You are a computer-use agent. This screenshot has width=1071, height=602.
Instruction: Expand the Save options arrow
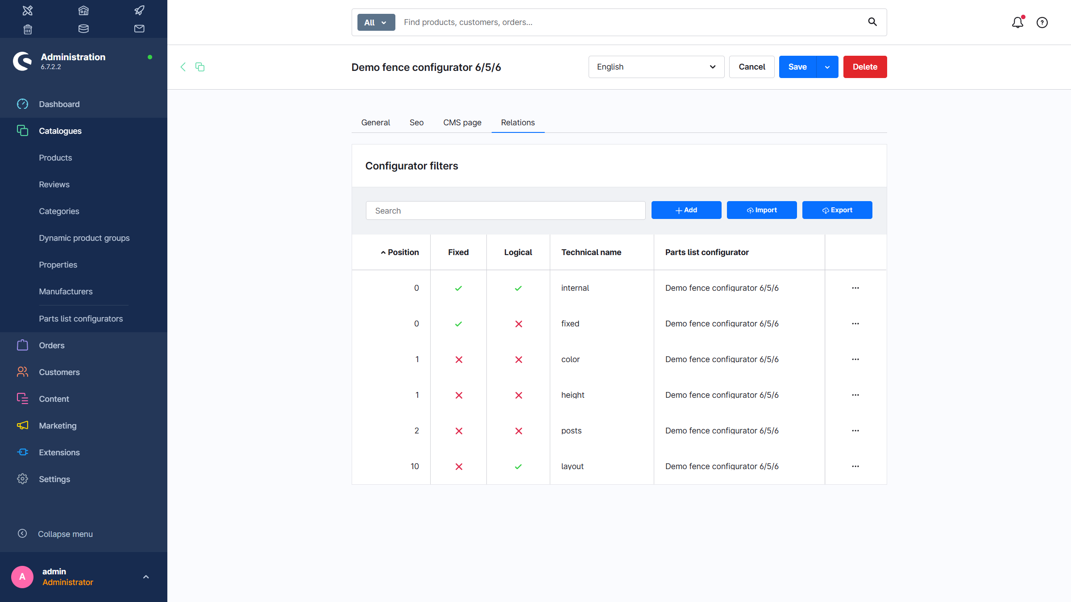[827, 67]
